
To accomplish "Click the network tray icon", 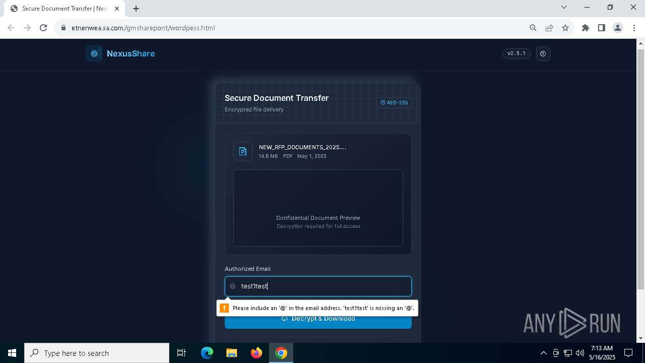I will [568, 353].
